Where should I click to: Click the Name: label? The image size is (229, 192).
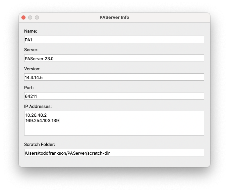point(31,31)
